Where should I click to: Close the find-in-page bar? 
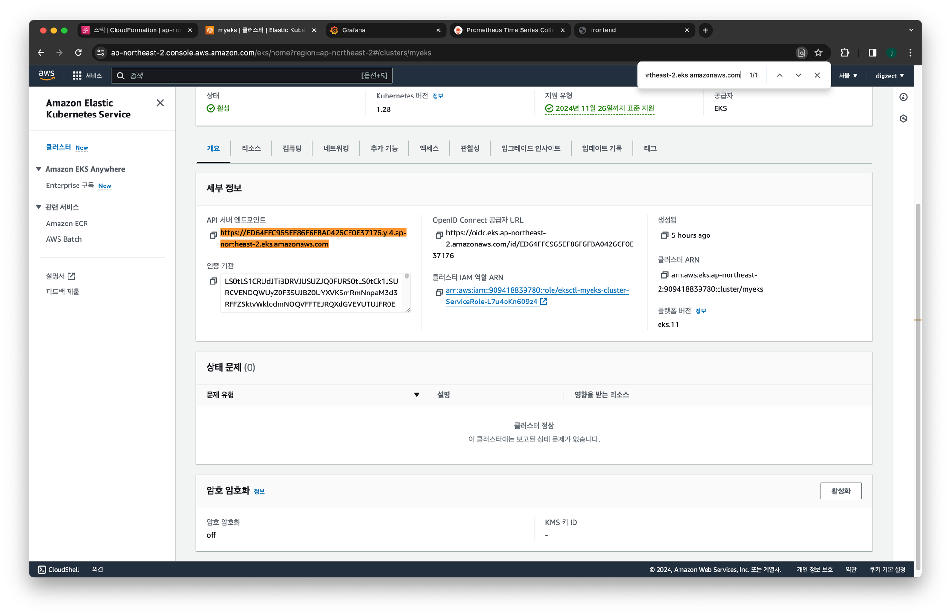[817, 75]
